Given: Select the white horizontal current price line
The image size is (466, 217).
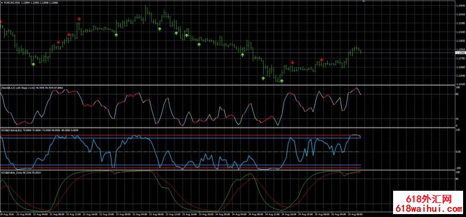Looking at the screenshot, I should (x=227, y=52).
